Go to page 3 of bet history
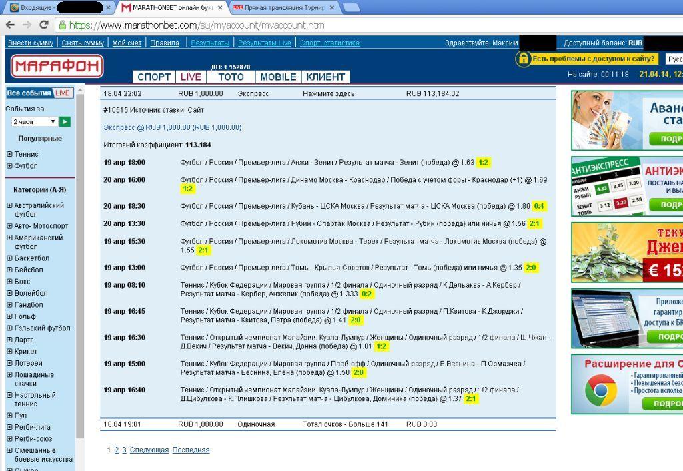Viewport: 683px width, 471px height. click(124, 450)
